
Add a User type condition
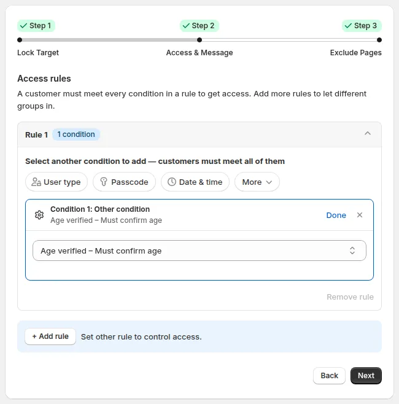(x=56, y=182)
